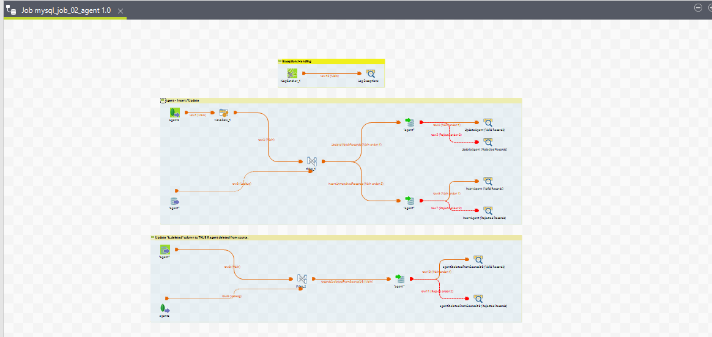Click the Log Exceptions component icon
Screen dimensions: 712x337
(x=370, y=73)
